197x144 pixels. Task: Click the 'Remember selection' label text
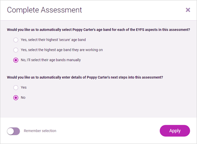pyautogui.click(x=40, y=131)
